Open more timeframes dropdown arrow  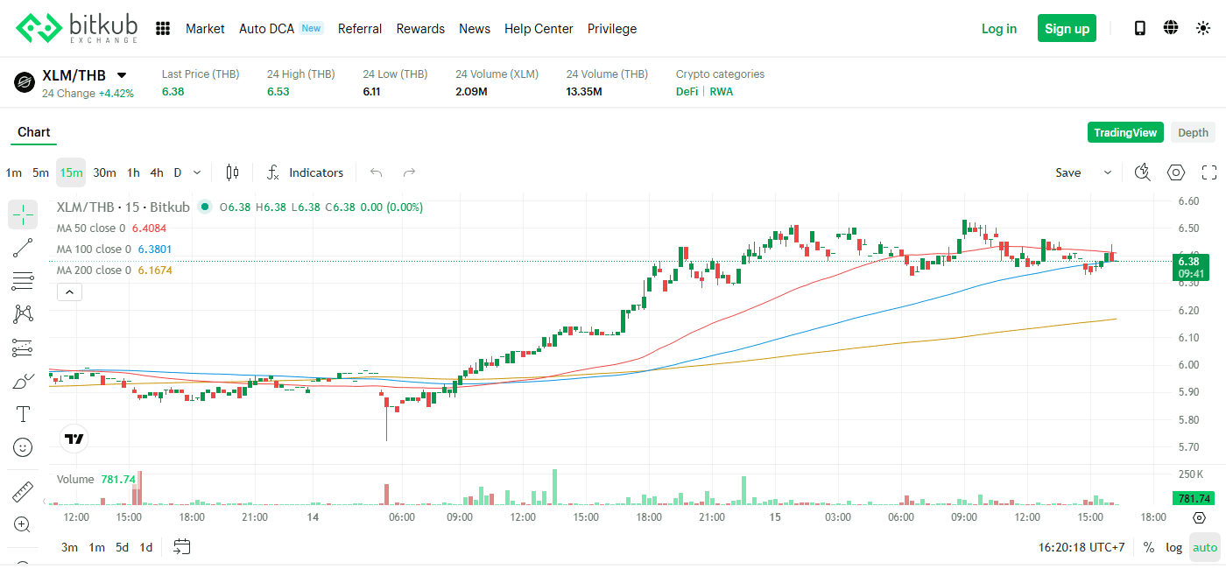(197, 172)
